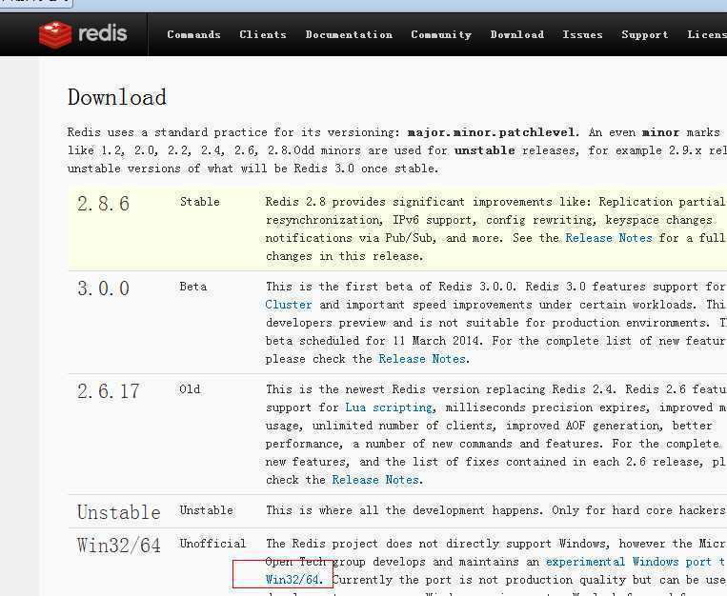Image resolution: width=727 pixels, height=596 pixels.
Task: Select the 2.8.6 version number
Action: [103, 204]
